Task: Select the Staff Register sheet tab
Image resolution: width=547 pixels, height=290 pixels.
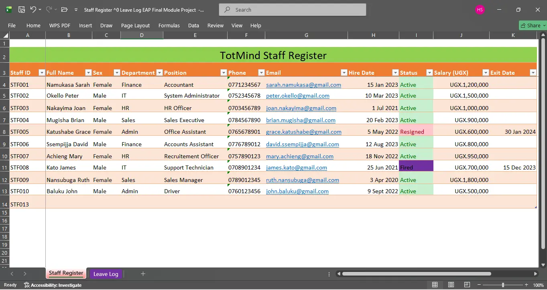Action: pos(66,273)
